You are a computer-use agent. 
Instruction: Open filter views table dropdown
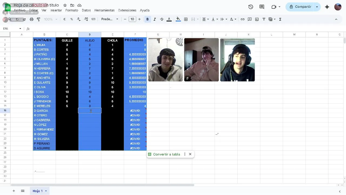point(272,19)
